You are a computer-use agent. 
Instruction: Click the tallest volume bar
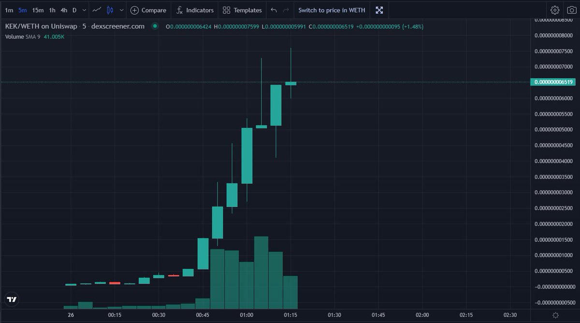point(261,273)
